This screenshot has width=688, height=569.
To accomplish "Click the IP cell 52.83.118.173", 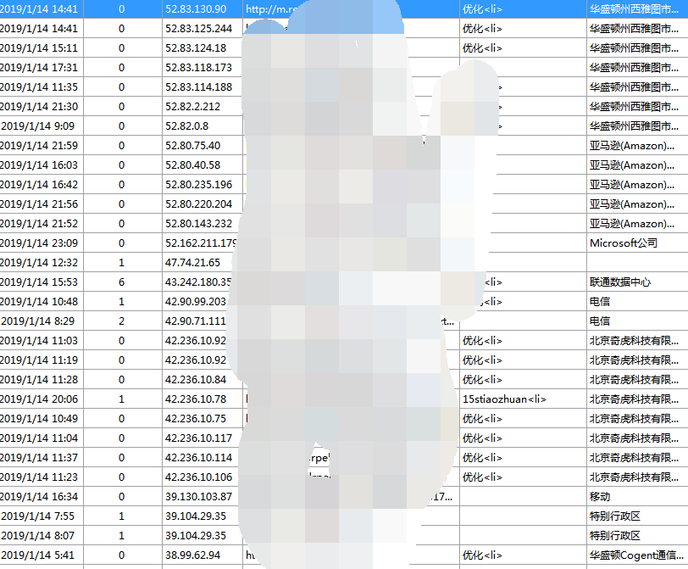I will point(198,68).
